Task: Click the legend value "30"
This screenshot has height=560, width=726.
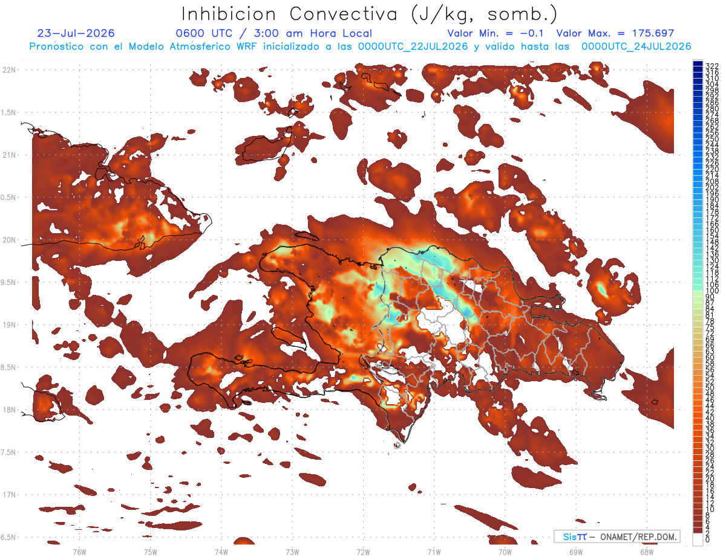Action: tap(710, 448)
